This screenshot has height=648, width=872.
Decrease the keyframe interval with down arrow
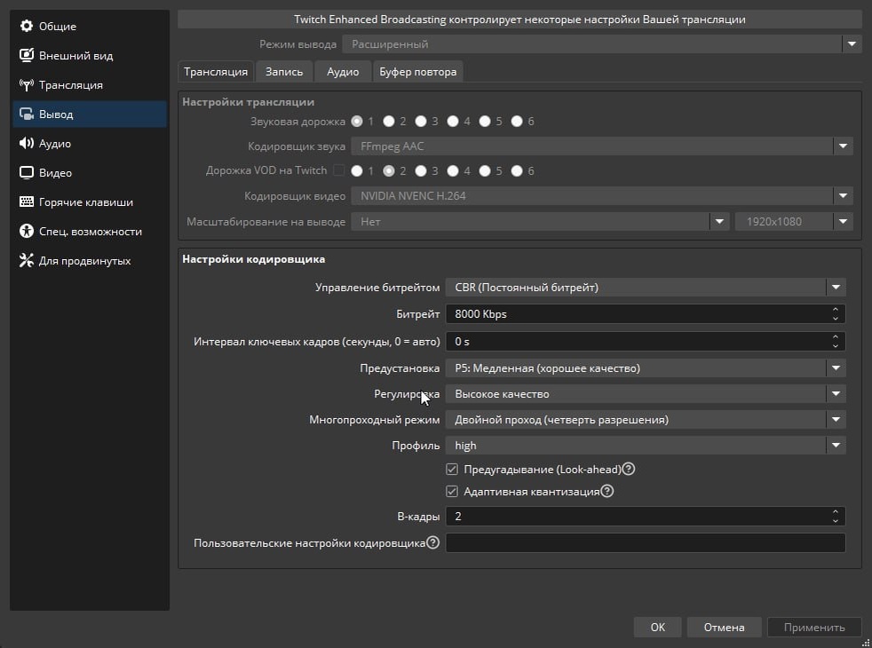836,345
